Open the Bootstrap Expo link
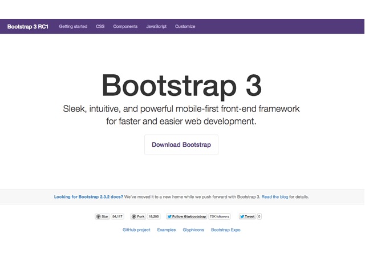 tap(226, 230)
